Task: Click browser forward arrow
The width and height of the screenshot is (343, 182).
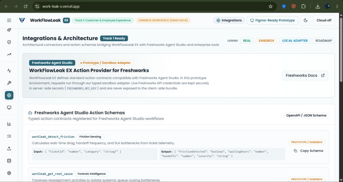Action: 16,6
